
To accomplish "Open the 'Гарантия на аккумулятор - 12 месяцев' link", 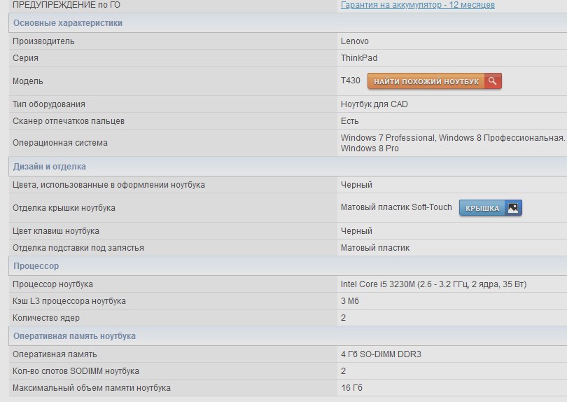I will coord(418,5).
